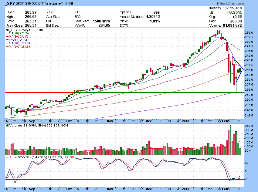Image resolution: width=258 pixels, height=192 pixels.
Task: Click the Dec date label below the stochastic panel
Action: coord(149,189)
